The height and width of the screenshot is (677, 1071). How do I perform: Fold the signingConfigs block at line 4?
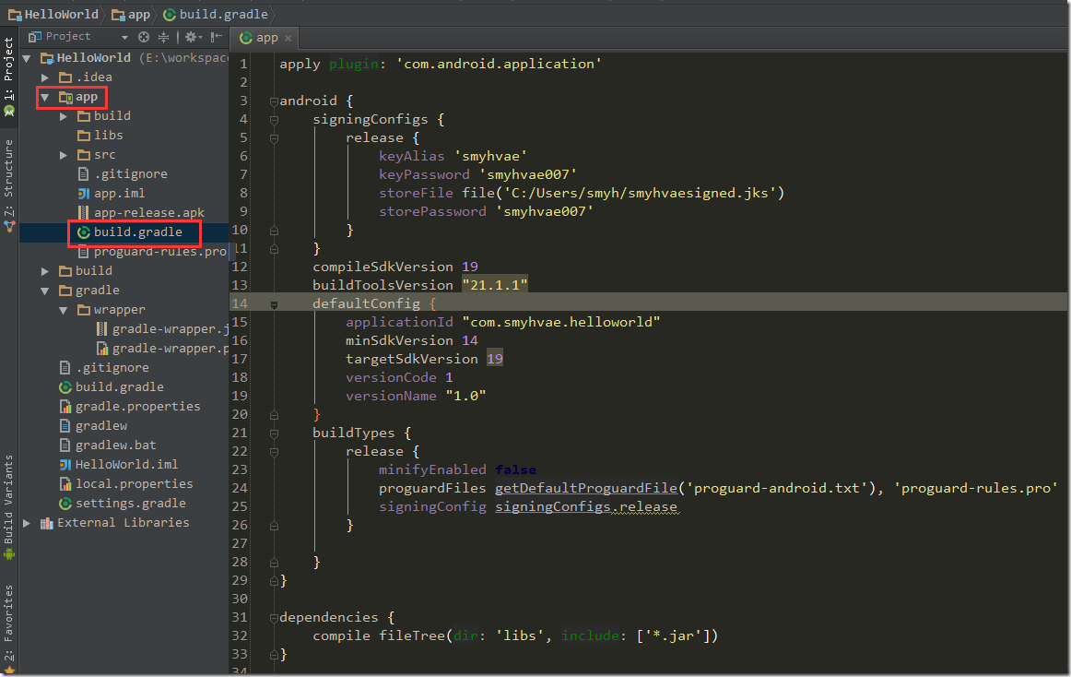[x=274, y=119]
